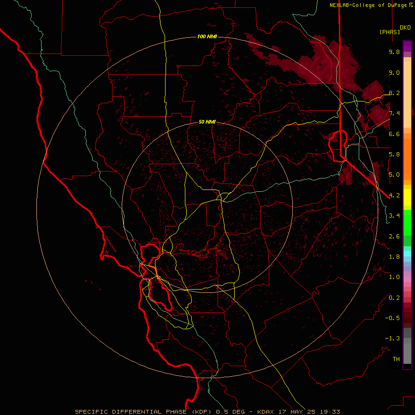Click the TH label at the scale bottom
This screenshot has width=415, height=415.
coord(396,359)
